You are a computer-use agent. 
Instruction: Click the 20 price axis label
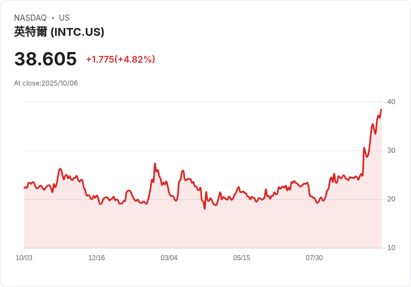click(x=391, y=199)
